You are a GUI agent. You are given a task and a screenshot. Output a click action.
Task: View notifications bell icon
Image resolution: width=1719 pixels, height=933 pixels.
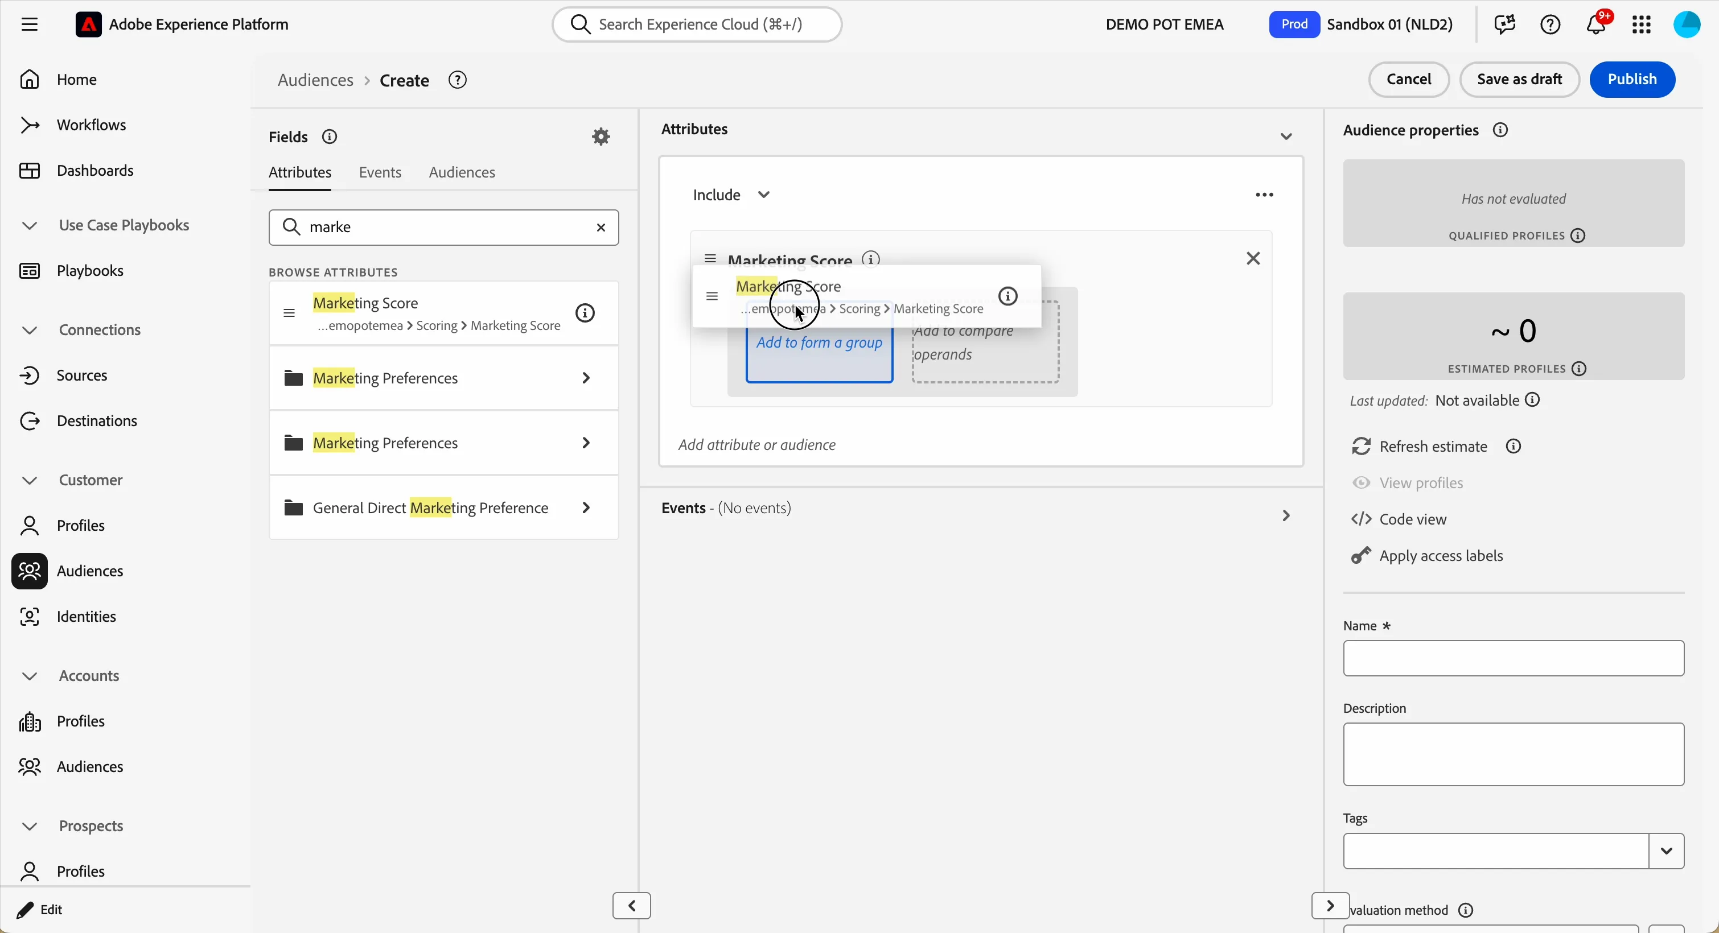tap(1597, 24)
